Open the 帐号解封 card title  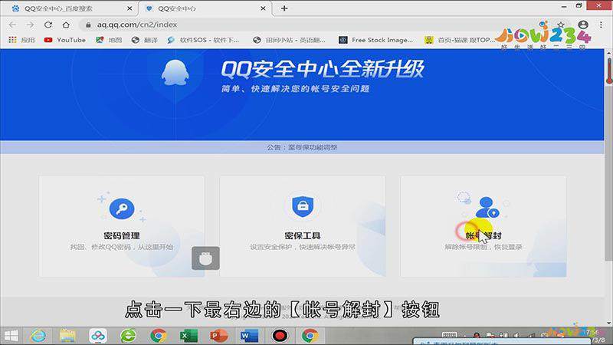point(484,235)
